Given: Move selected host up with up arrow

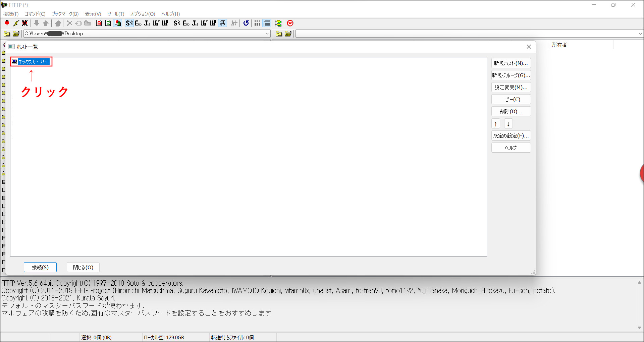Looking at the screenshot, I should pos(495,124).
